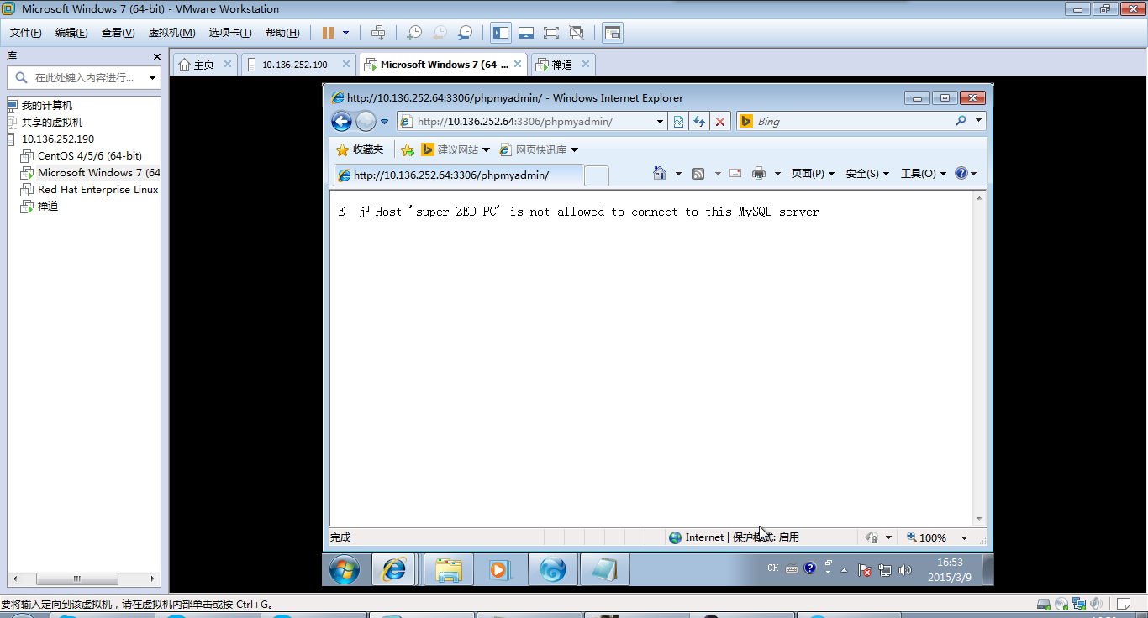
Task: Close the 库 library panel
Action: 156,56
